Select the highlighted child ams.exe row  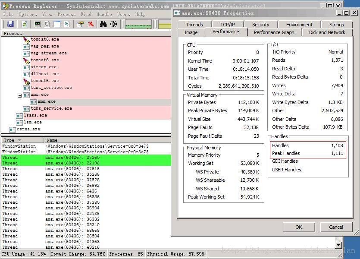86,102
